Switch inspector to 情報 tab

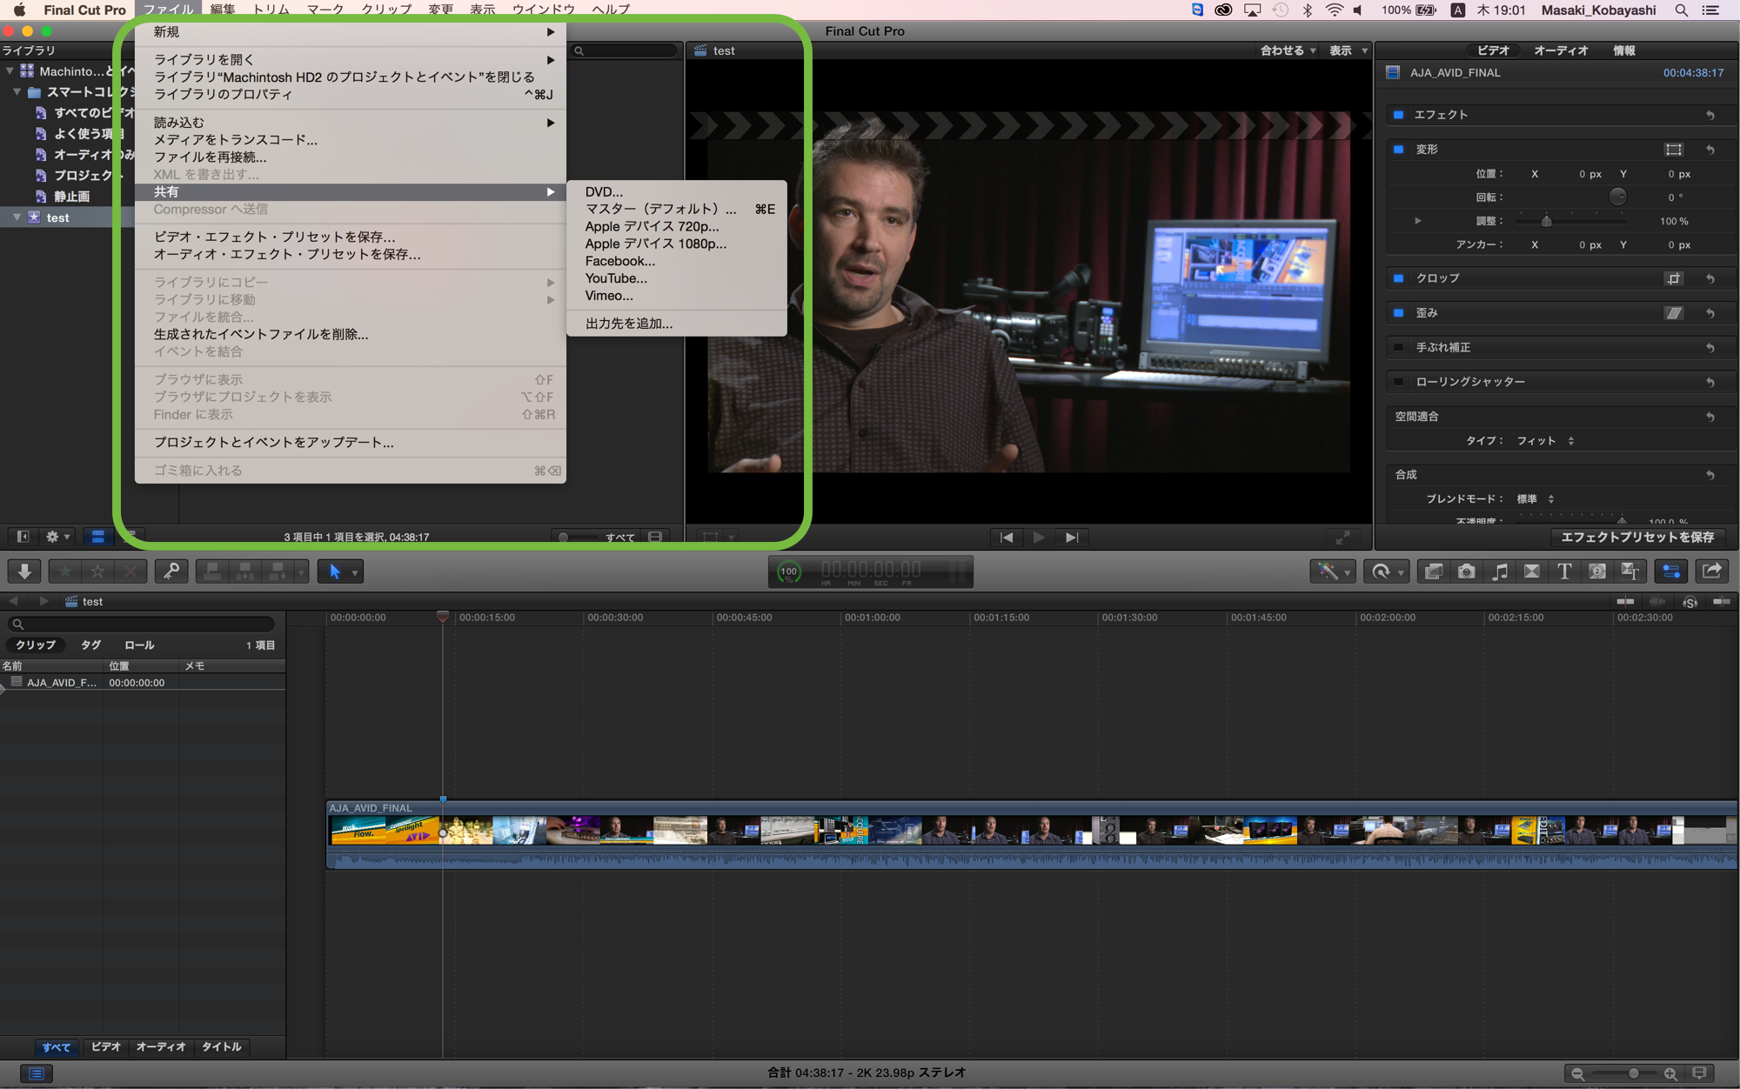pos(1623,50)
